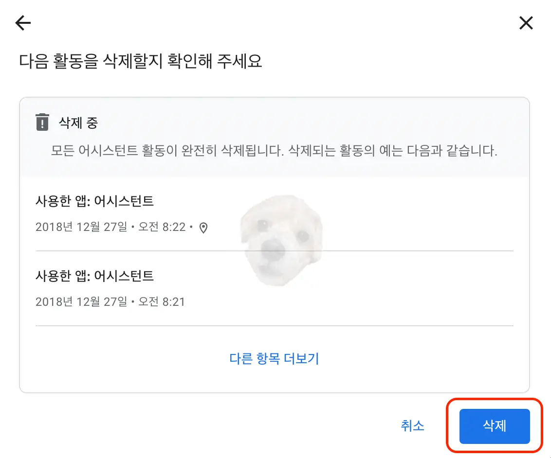This screenshot has height=458, width=551.
Task: Click the exclamation mark inside the trash icon
Action: coord(42,124)
